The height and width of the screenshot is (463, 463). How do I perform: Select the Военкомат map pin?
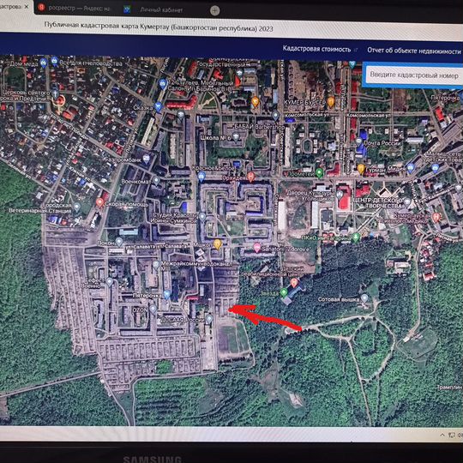point(156,180)
